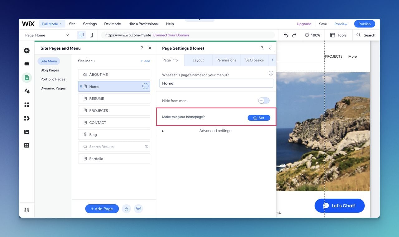
Task: Click the Redo arrow
Action: tap(294, 35)
